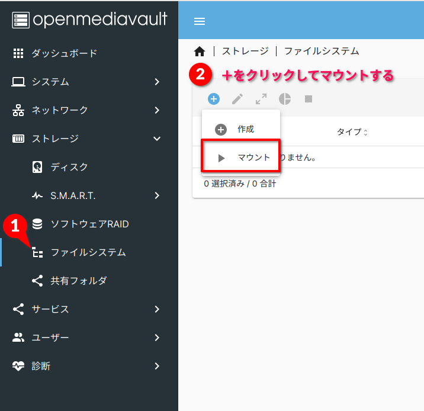The width and height of the screenshot is (424, 411).
Task: Click the shared folder share icon
Action: click(37, 281)
